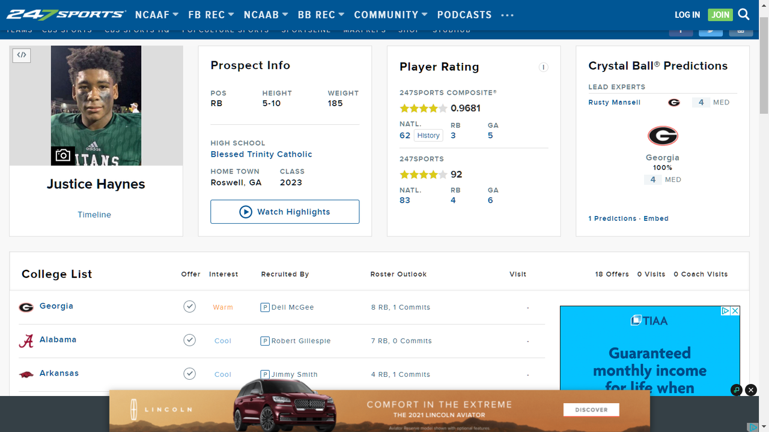Click Georgia's Warm interest label

(x=223, y=307)
